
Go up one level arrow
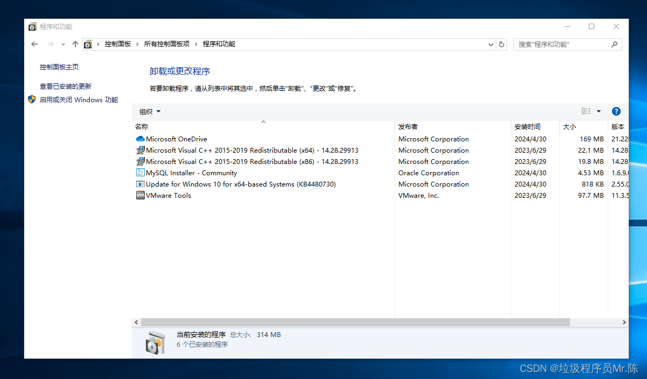pos(75,44)
